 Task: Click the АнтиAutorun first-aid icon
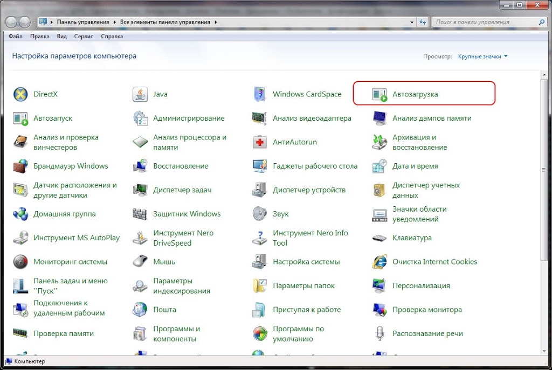point(260,142)
